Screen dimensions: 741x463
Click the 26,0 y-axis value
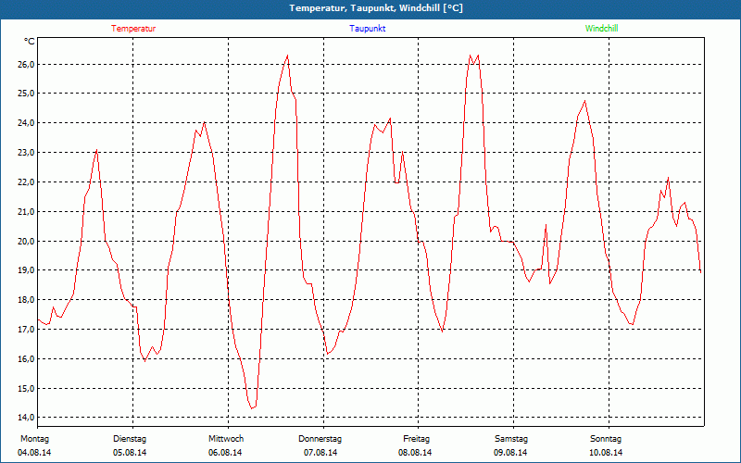click(x=28, y=64)
